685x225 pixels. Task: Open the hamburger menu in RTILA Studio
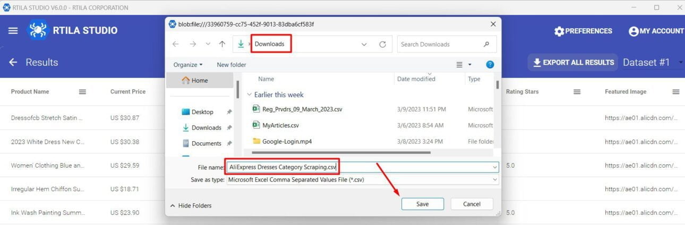point(13,31)
